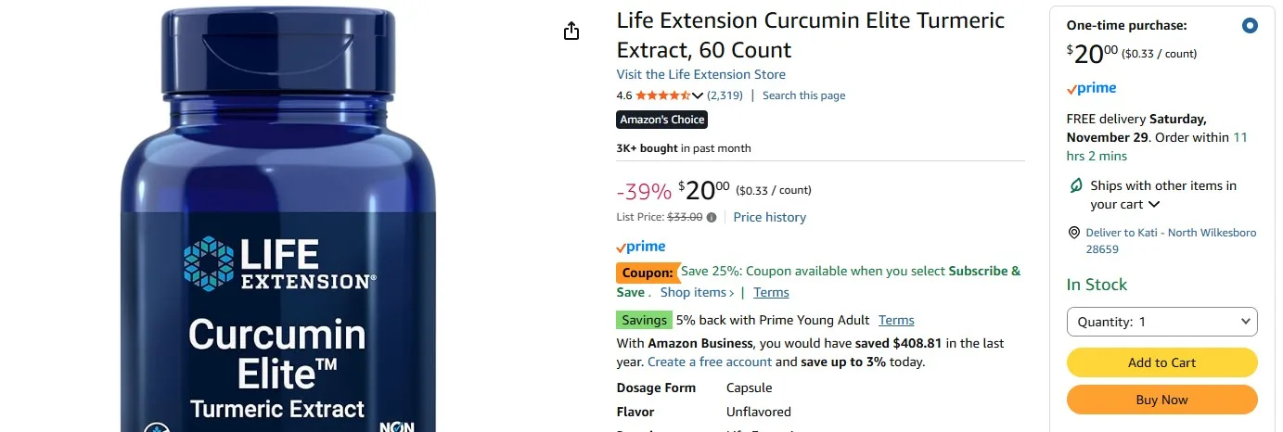The width and height of the screenshot is (1283, 432).
Task: Click the Prime logo in buy box
Action: tap(1092, 89)
